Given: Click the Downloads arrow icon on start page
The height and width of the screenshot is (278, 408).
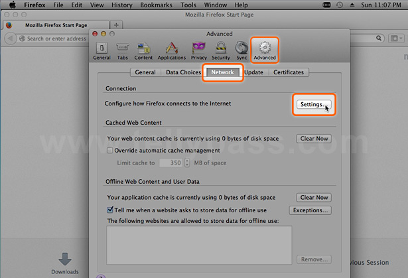Looking at the screenshot, I should pyautogui.click(x=65, y=259).
